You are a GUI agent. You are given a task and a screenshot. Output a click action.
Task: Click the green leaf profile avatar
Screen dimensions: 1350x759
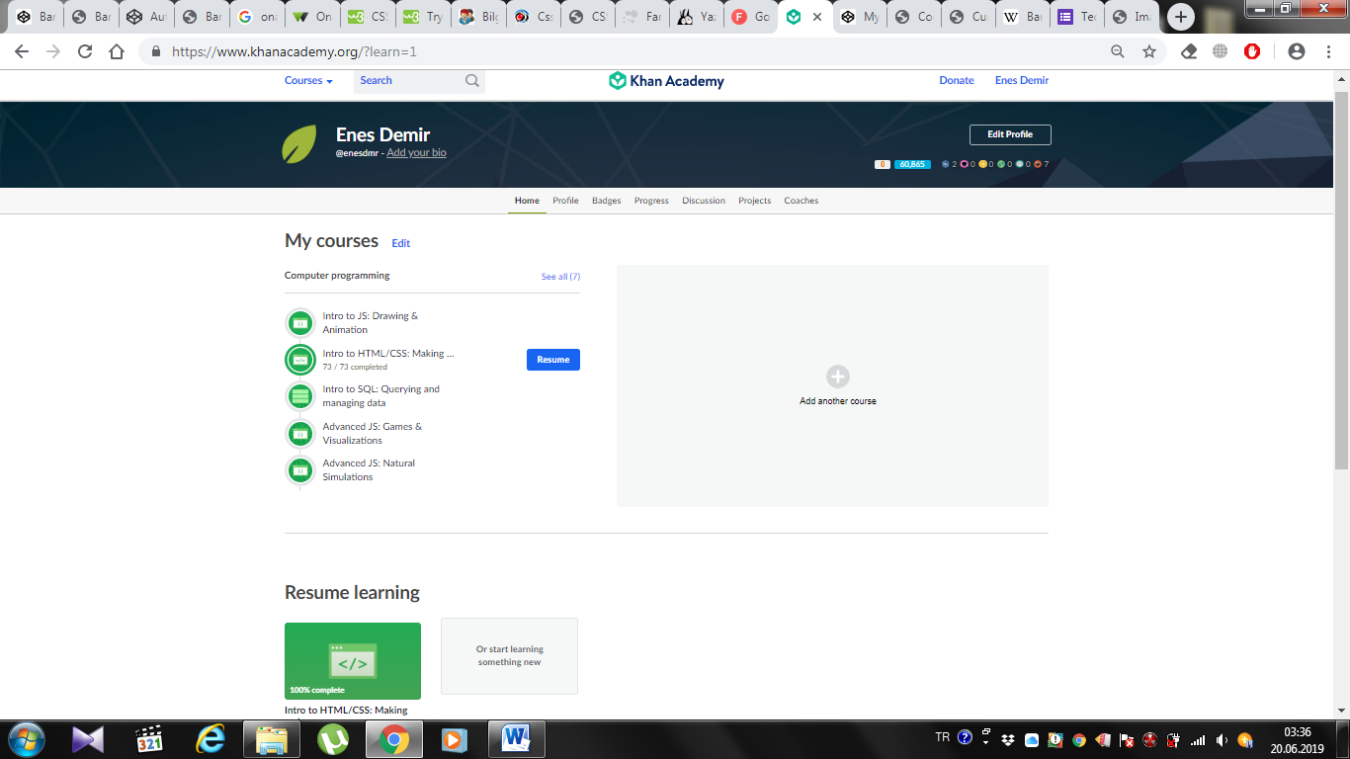point(299,144)
